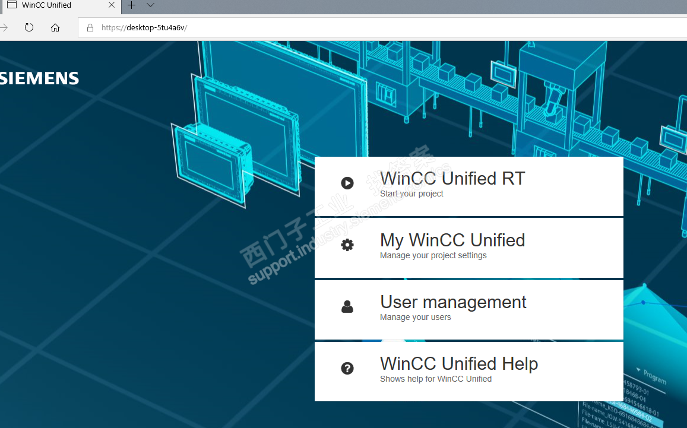
Task: Click the person icon beside User management
Action: click(347, 307)
